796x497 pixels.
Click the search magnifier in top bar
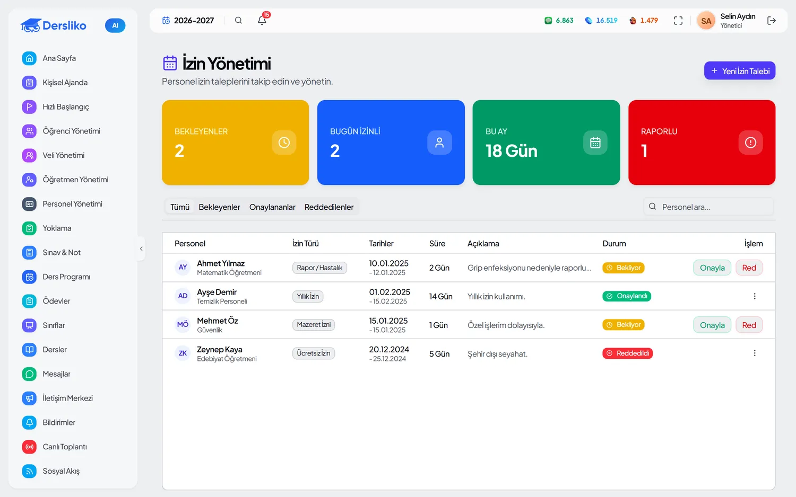(x=238, y=21)
